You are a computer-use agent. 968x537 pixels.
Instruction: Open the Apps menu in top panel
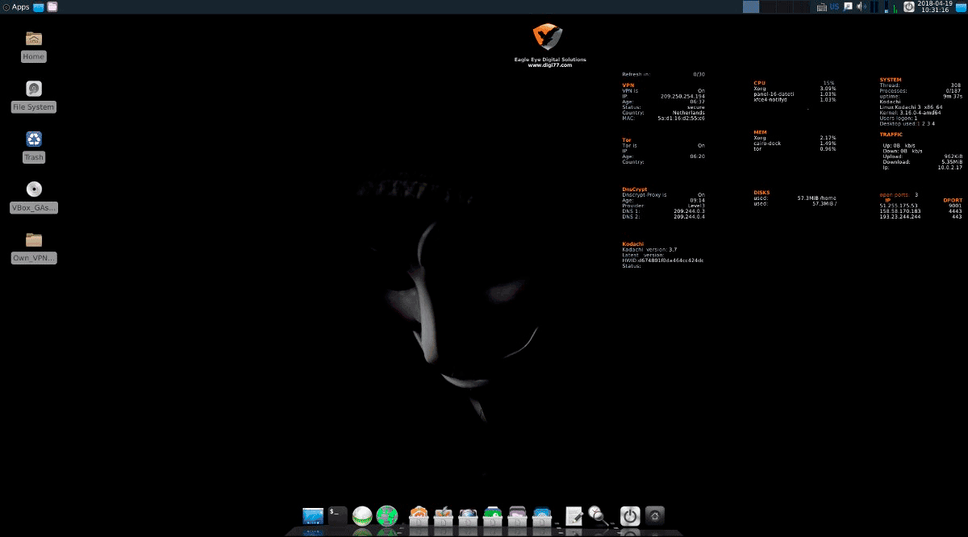pos(16,6)
